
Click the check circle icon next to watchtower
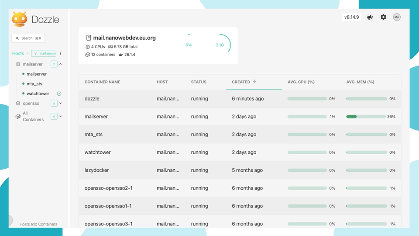tap(59, 94)
